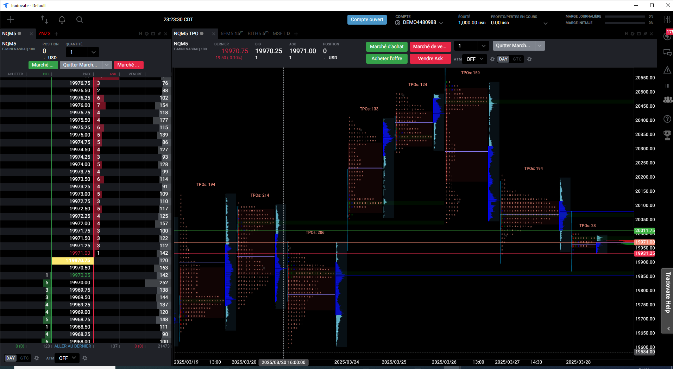
Task: Open the DOM quantity dropdown arrow
Action: (93, 52)
